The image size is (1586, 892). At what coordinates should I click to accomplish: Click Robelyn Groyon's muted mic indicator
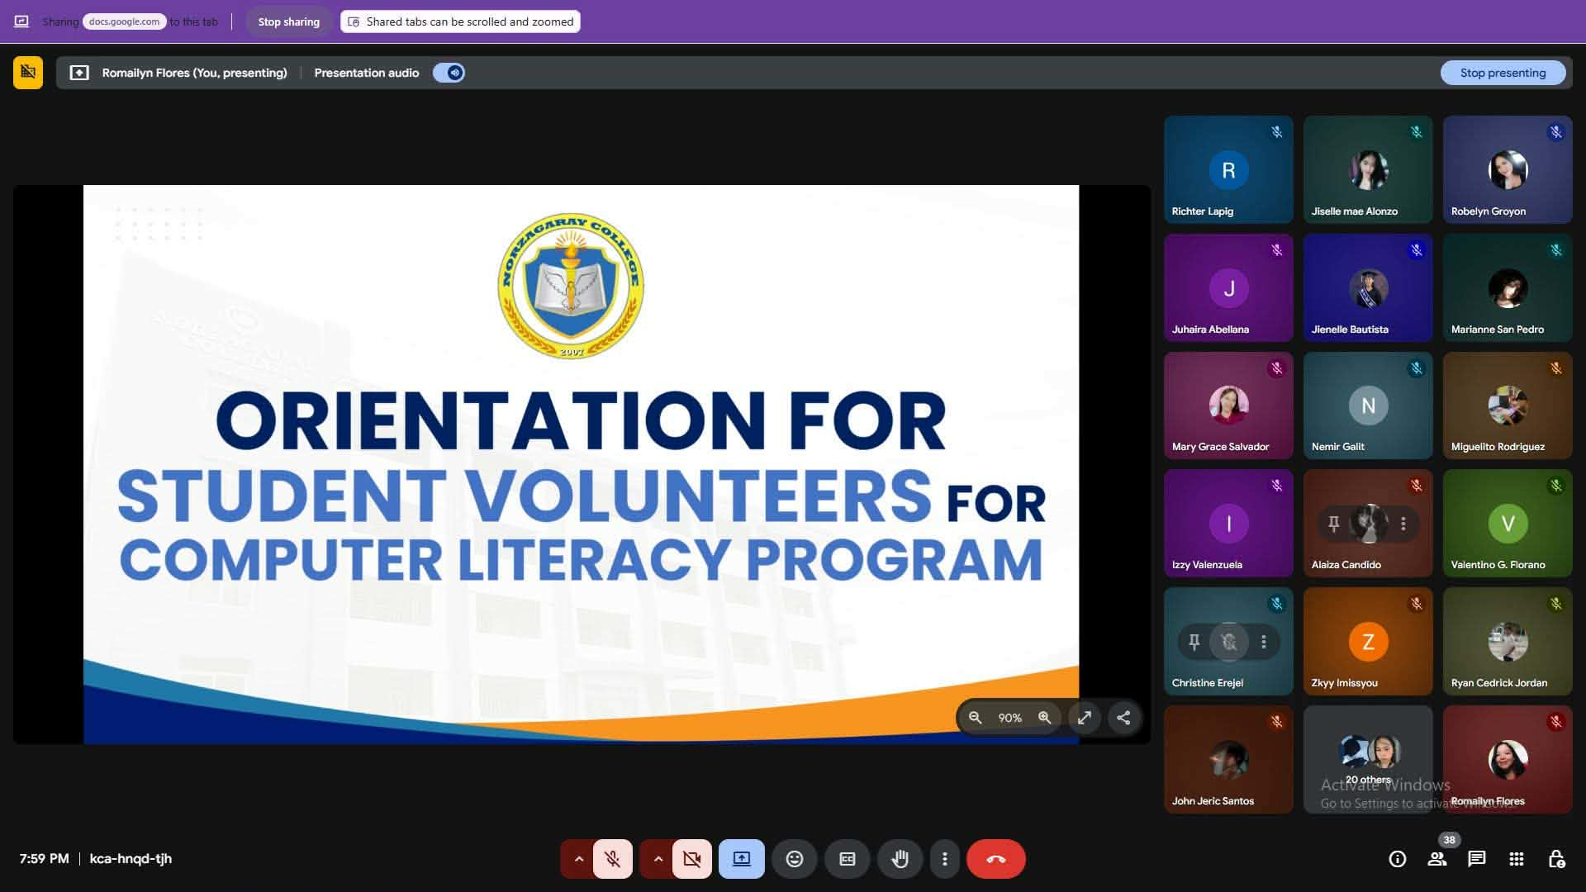click(1555, 132)
